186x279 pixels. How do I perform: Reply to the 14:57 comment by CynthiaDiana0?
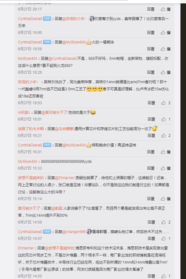[x=151, y=239]
